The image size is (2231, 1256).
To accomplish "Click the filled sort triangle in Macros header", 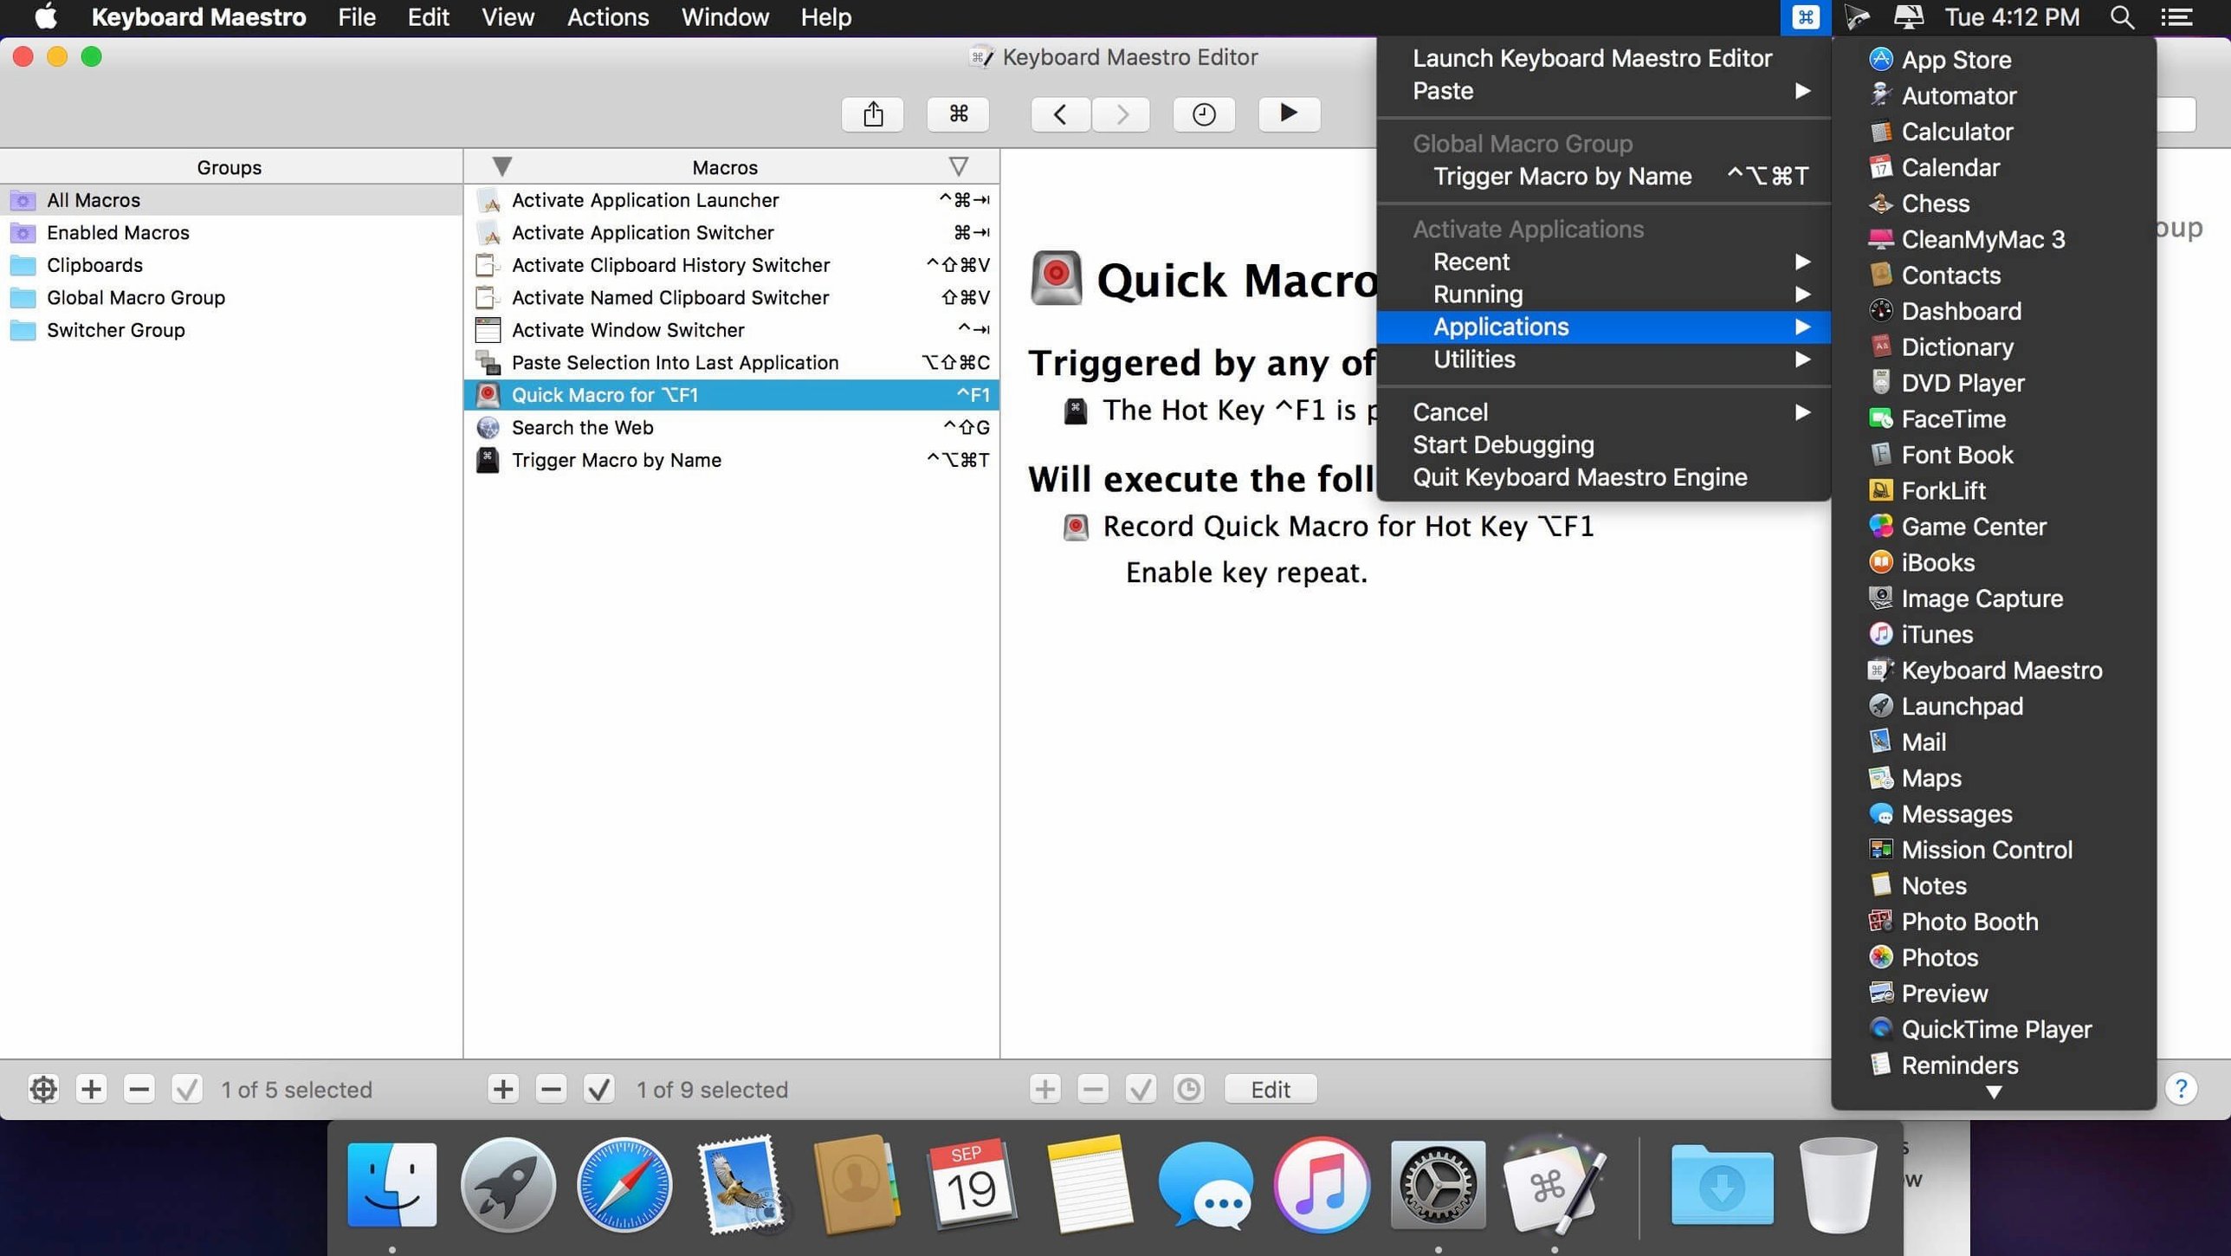I will pyautogui.click(x=501, y=166).
